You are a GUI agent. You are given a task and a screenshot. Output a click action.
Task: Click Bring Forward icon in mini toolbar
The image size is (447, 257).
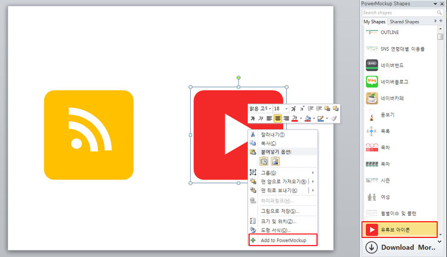click(327, 109)
